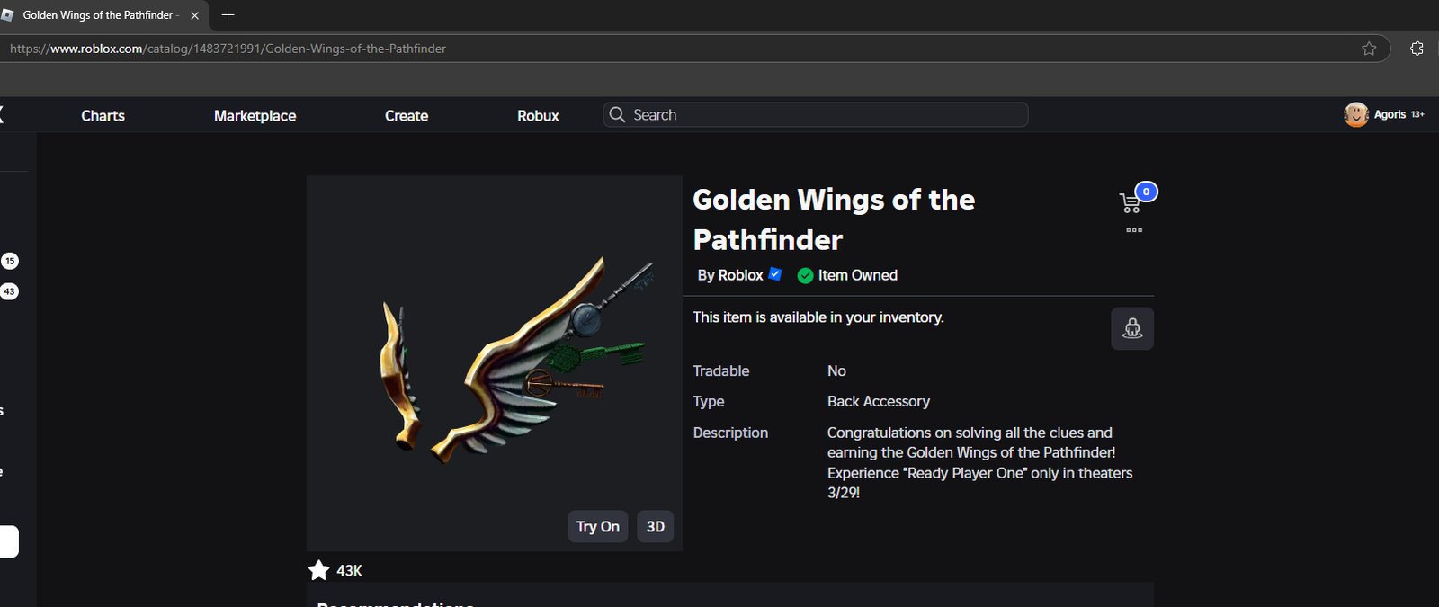Screen dimensions: 1439x607
Task: Click the Item Owned label
Action: tap(858, 275)
